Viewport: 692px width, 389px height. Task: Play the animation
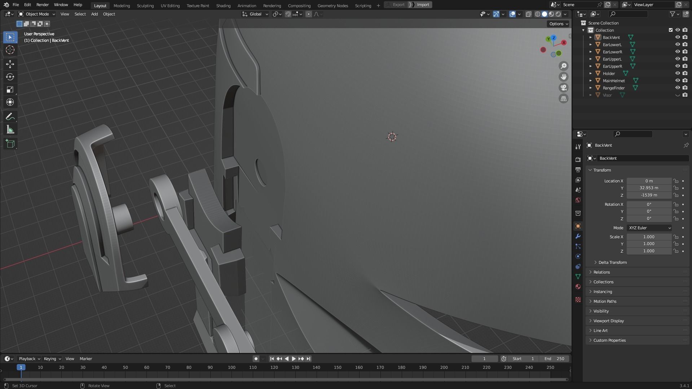pos(294,359)
